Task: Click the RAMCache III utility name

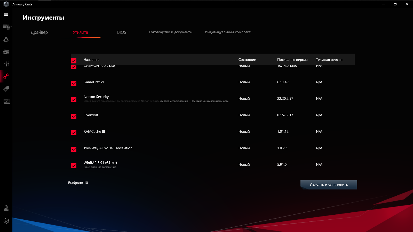Action: coord(94,131)
